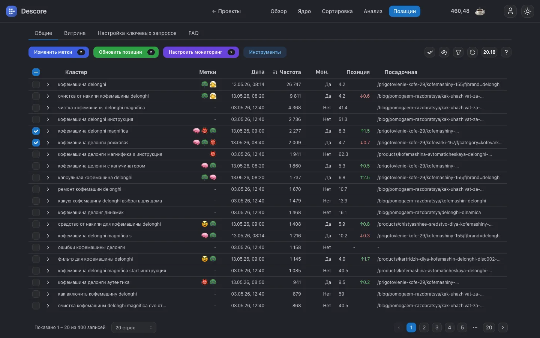The width and height of the screenshot is (540, 338).
Task: Click landing URL '/blog/pomogaem-razobratsya/kofemashin-delonghi'
Action: (x=432, y=201)
